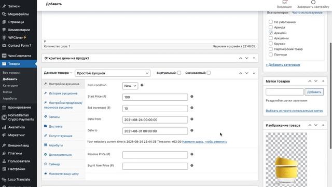Click the Страницы pages icon

pos(4,22)
